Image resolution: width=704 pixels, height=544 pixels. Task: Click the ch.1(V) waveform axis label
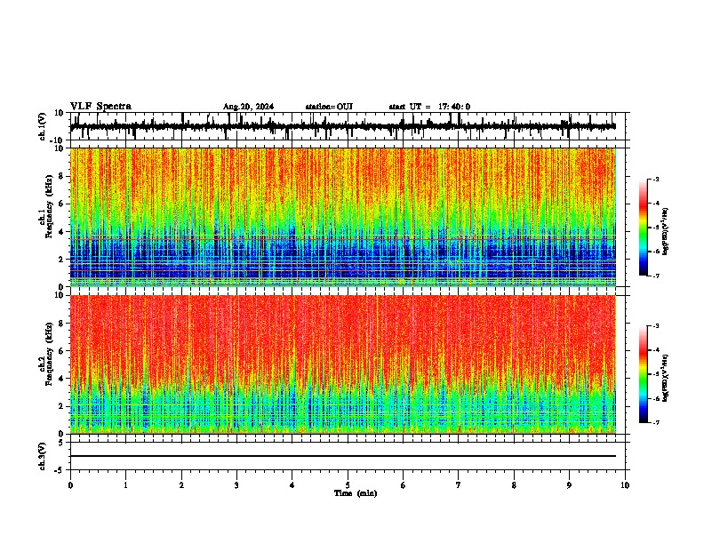point(43,126)
